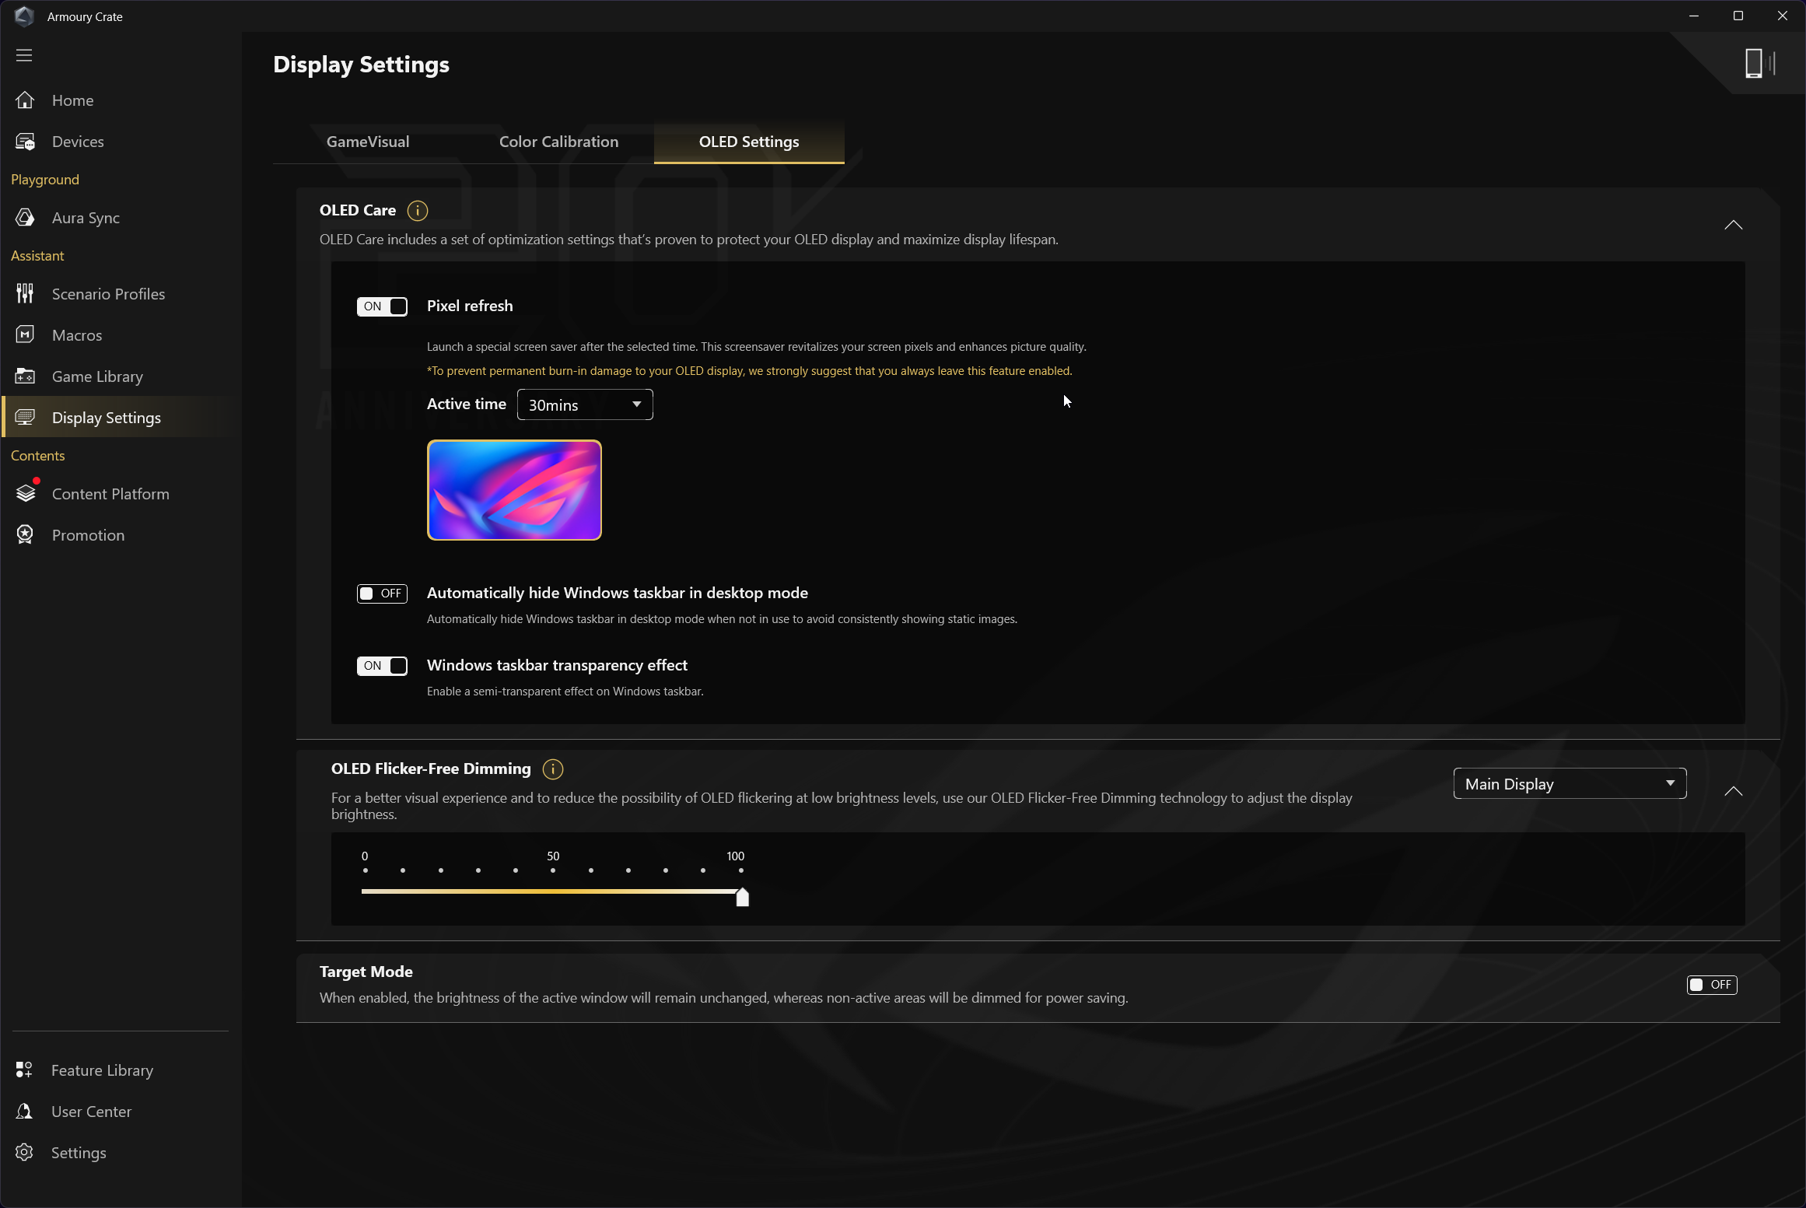Screen dimensions: 1806x1208
Task: Disable Windows taskbar transparency effect toggle
Action: tap(382, 666)
